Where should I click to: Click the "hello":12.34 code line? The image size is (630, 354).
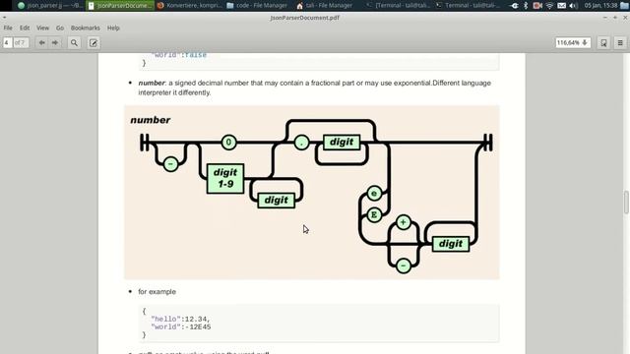180,319
